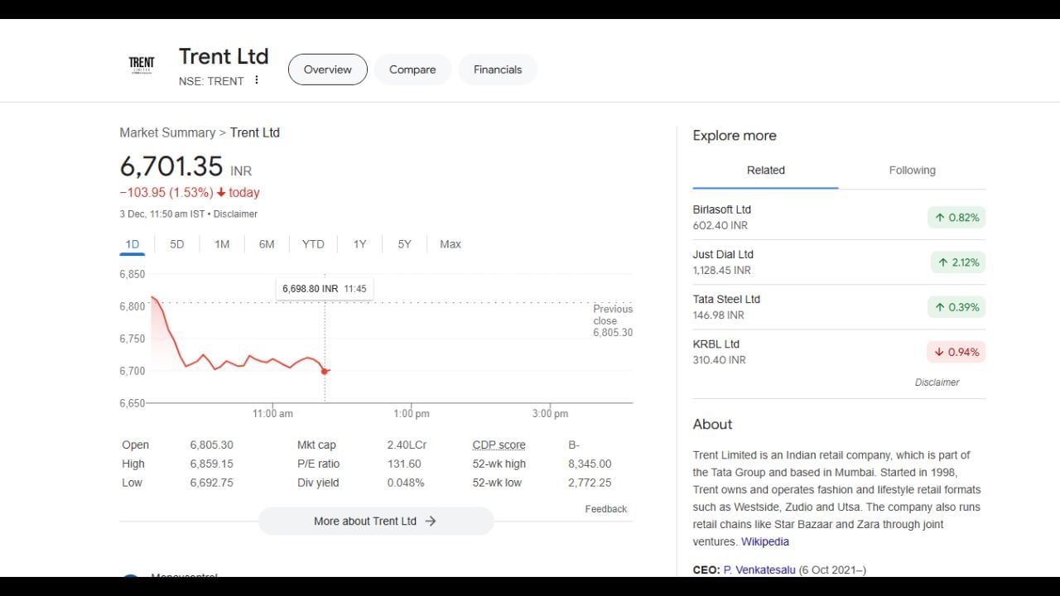Open the Wikipedia link in About

tap(765, 541)
